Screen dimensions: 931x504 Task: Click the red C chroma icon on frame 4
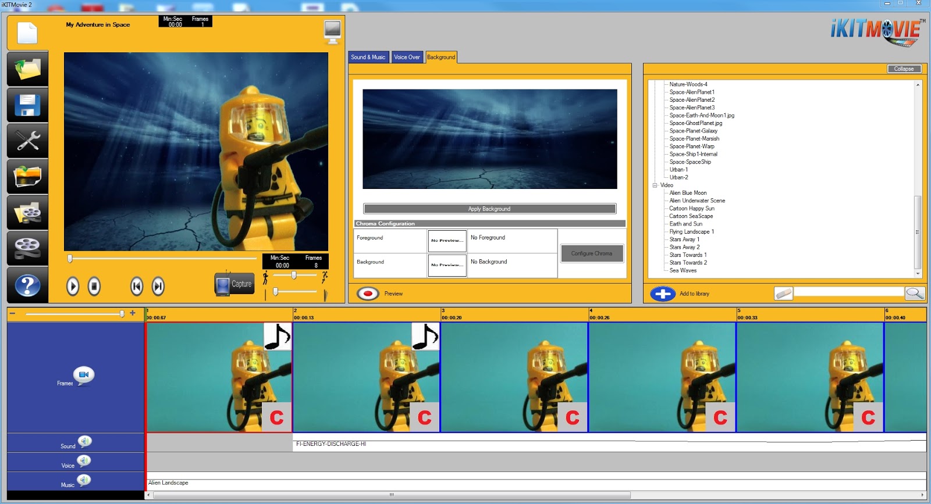720,417
